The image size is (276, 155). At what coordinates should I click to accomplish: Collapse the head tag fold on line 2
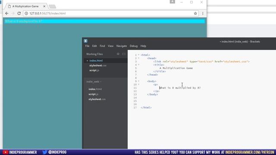click(x=138, y=58)
